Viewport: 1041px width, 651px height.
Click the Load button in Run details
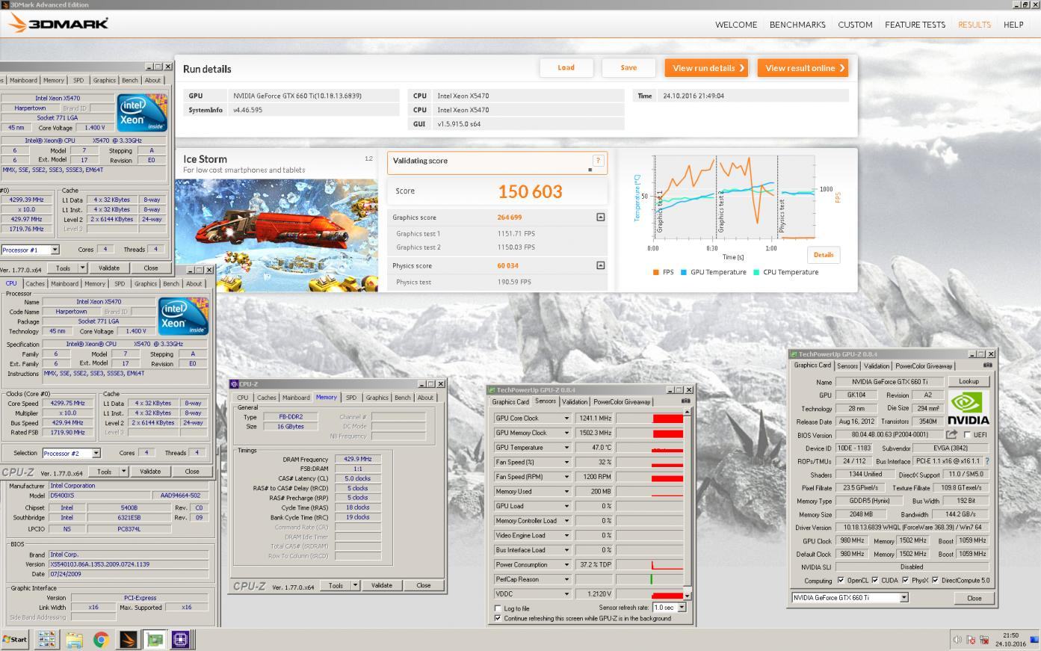(x=566, y=68)
